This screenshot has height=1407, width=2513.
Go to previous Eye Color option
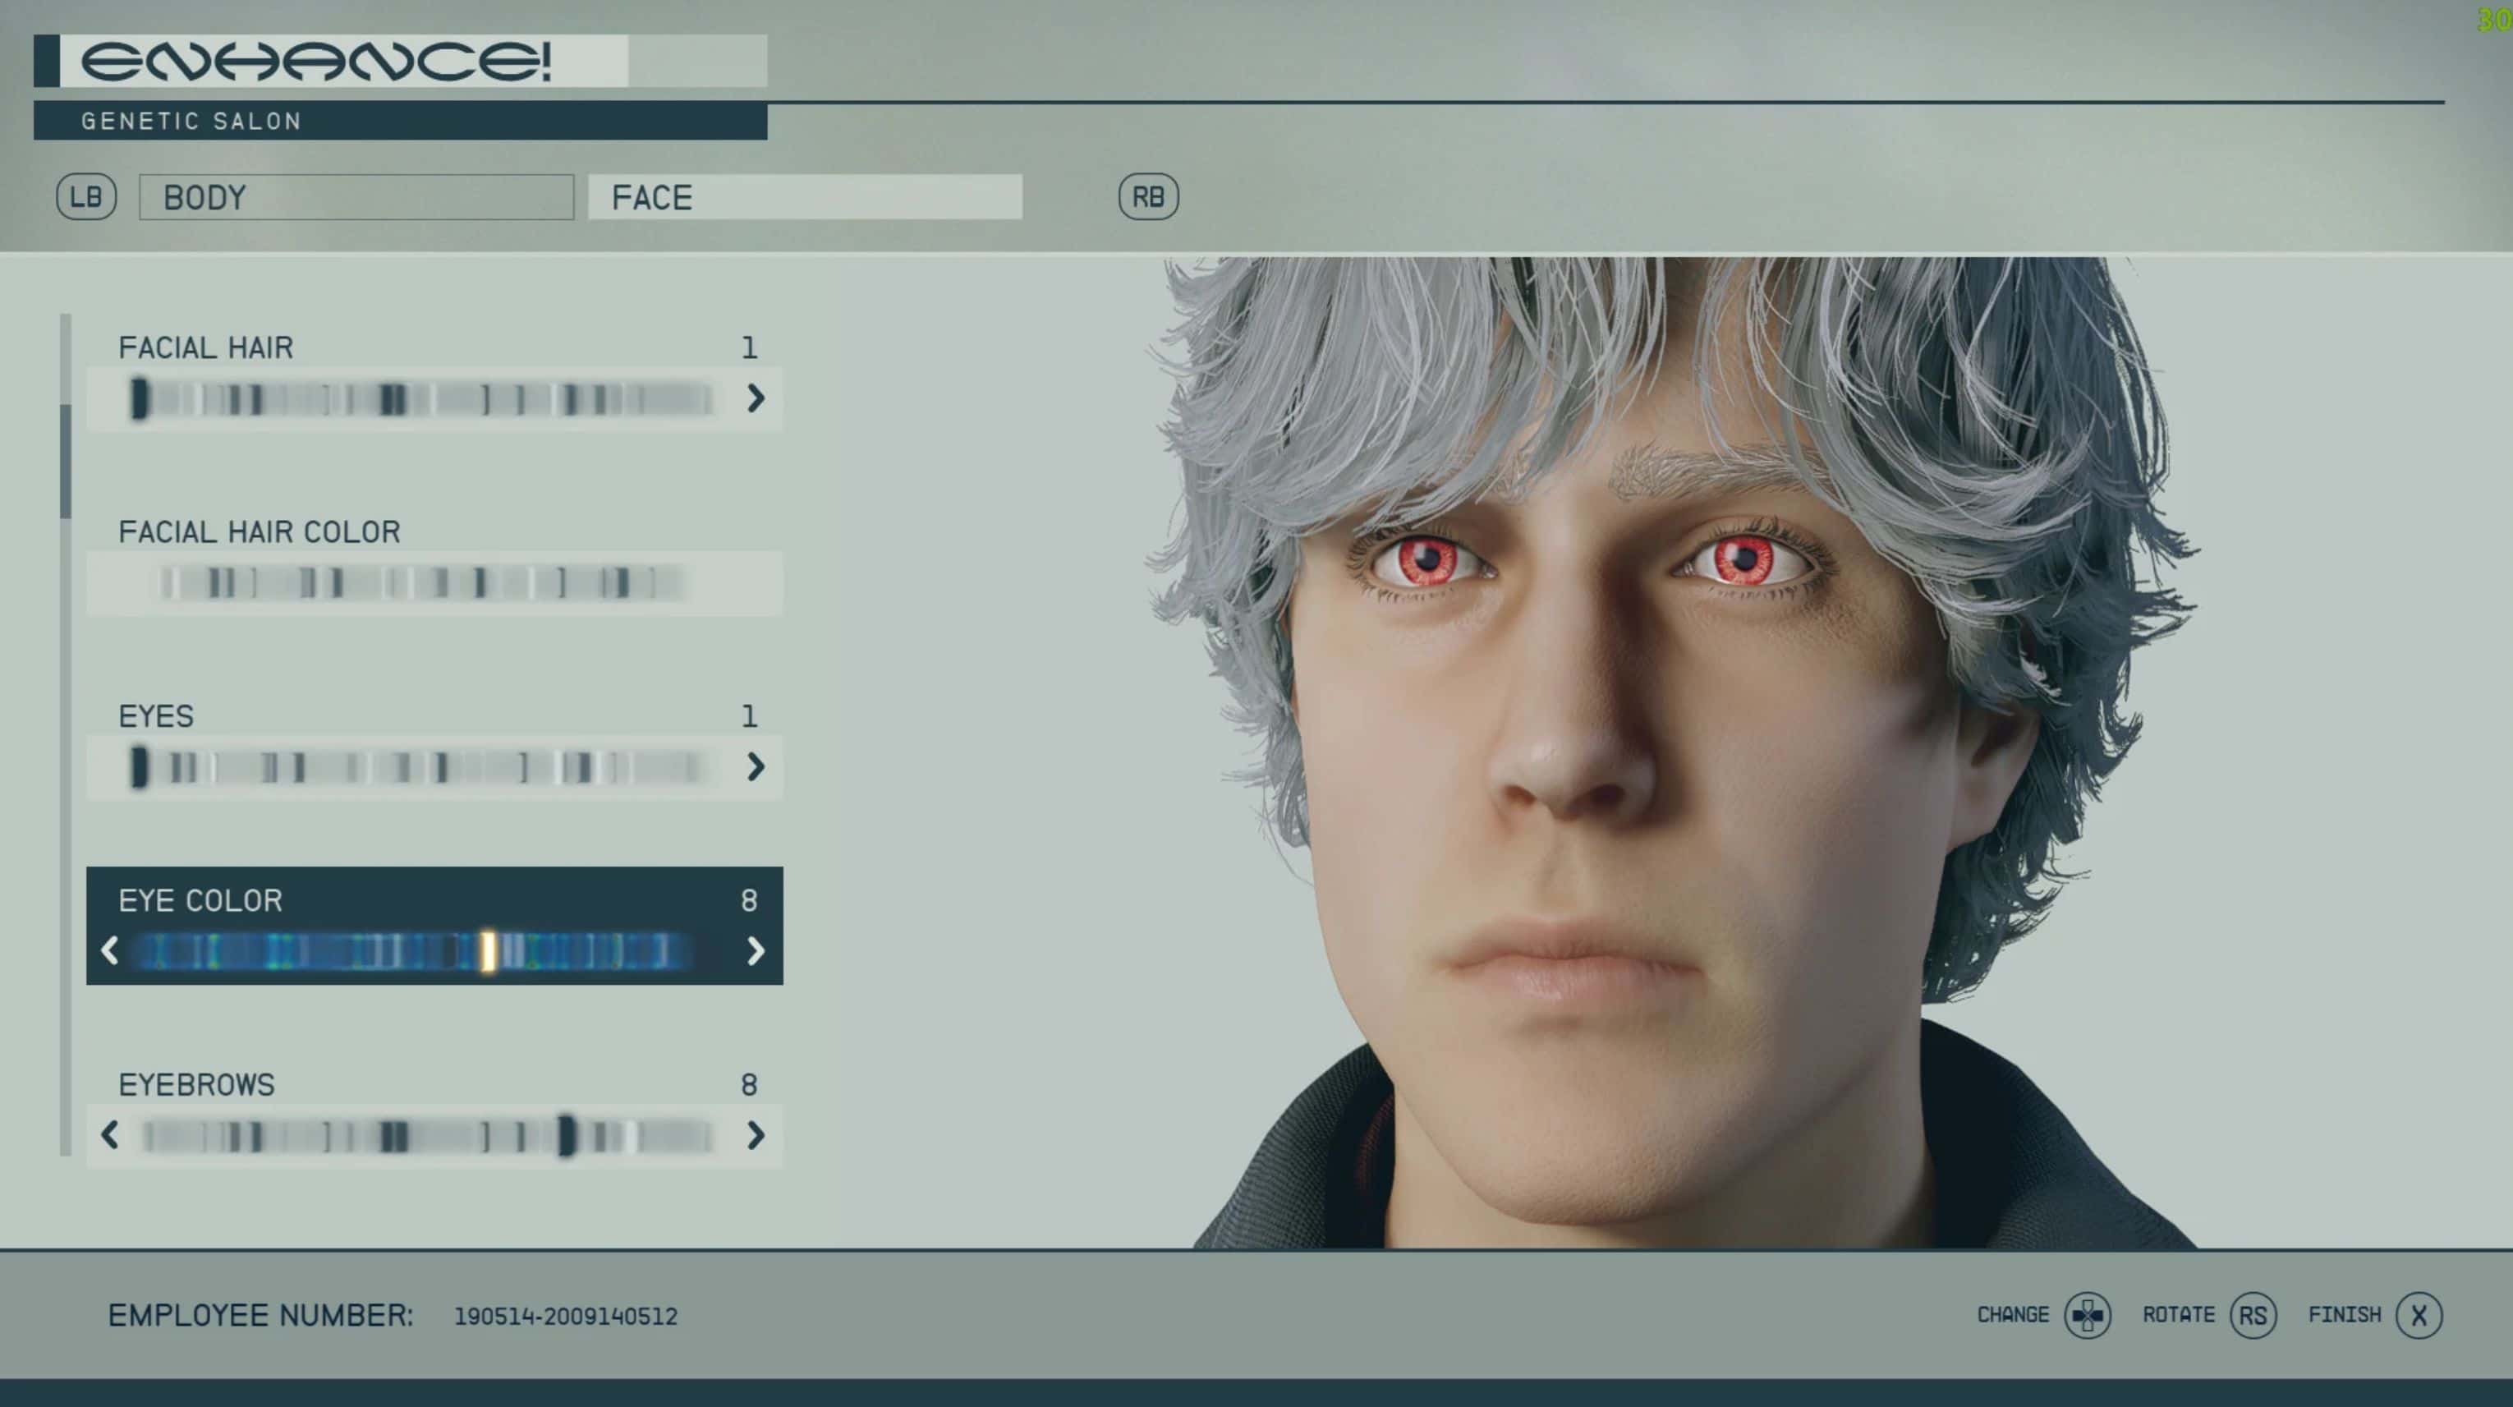click(x=109, y=950)
